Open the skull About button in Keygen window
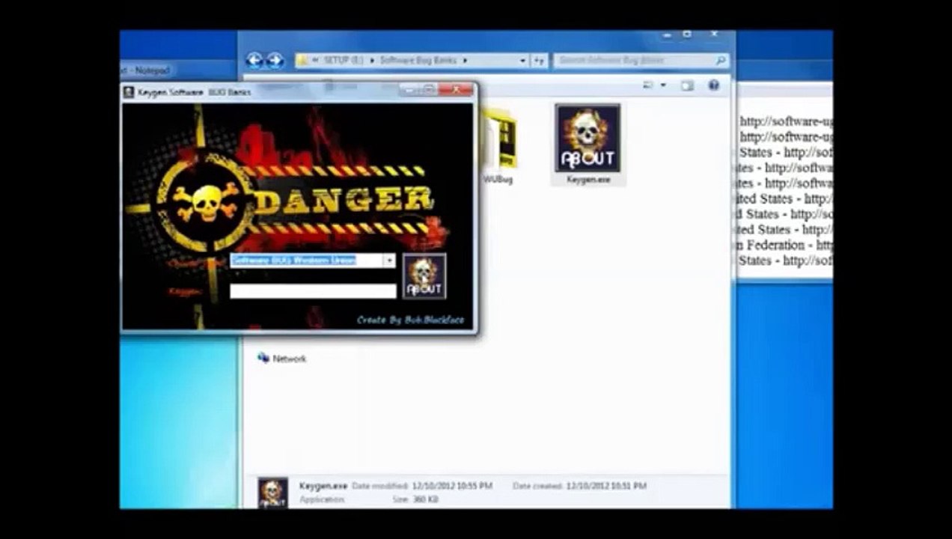 [x=424, y=276]
